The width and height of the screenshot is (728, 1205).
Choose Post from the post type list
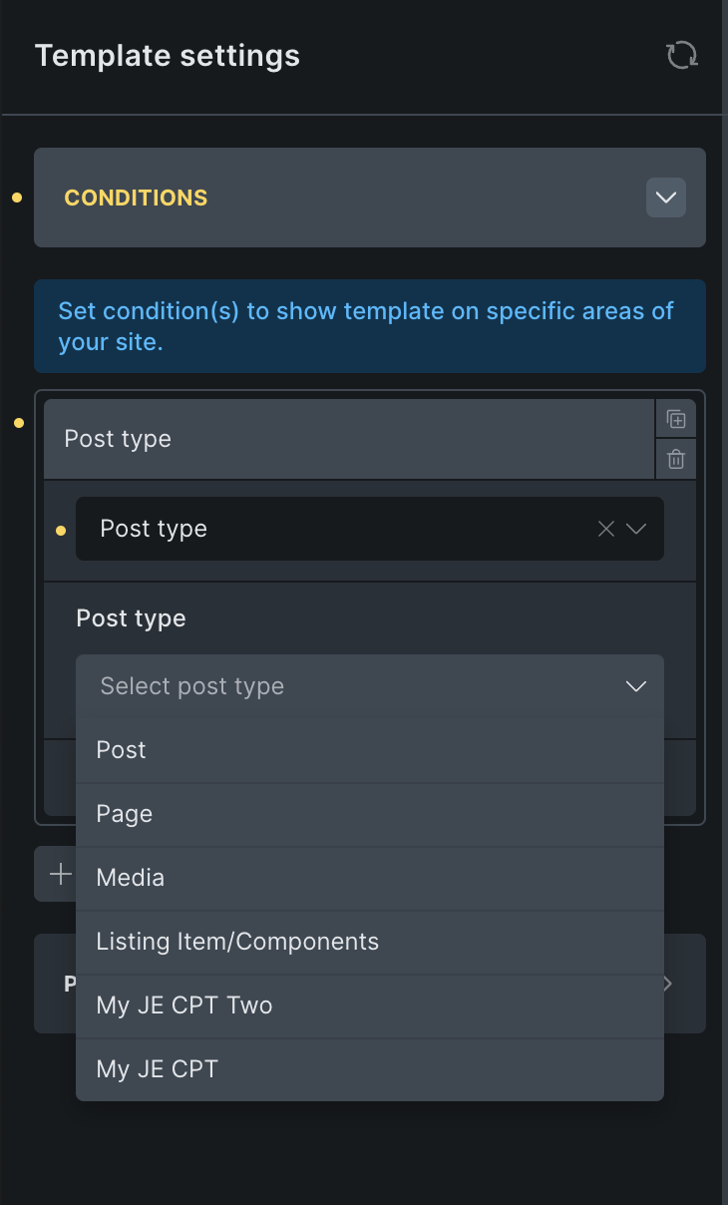pos(122,750)
